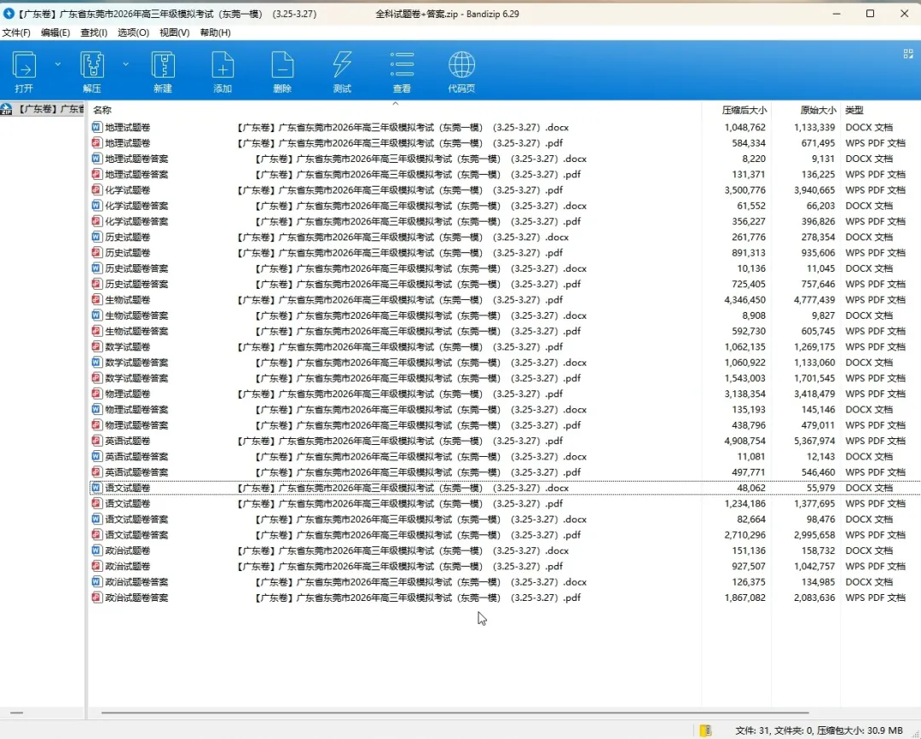Select the 物理试题卷答案 .pdf file row
The image size is (921, 739).
coord(505,425)
